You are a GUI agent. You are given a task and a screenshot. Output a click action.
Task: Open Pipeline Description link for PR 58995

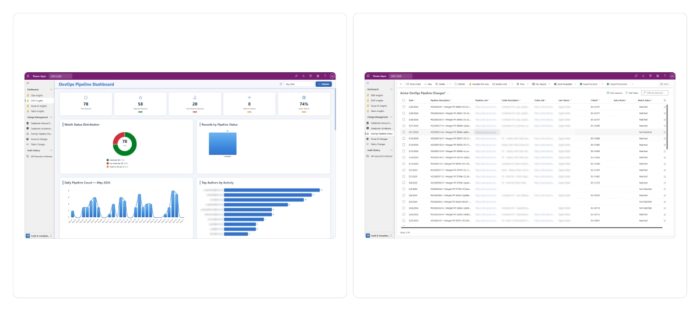pos(450,114)
